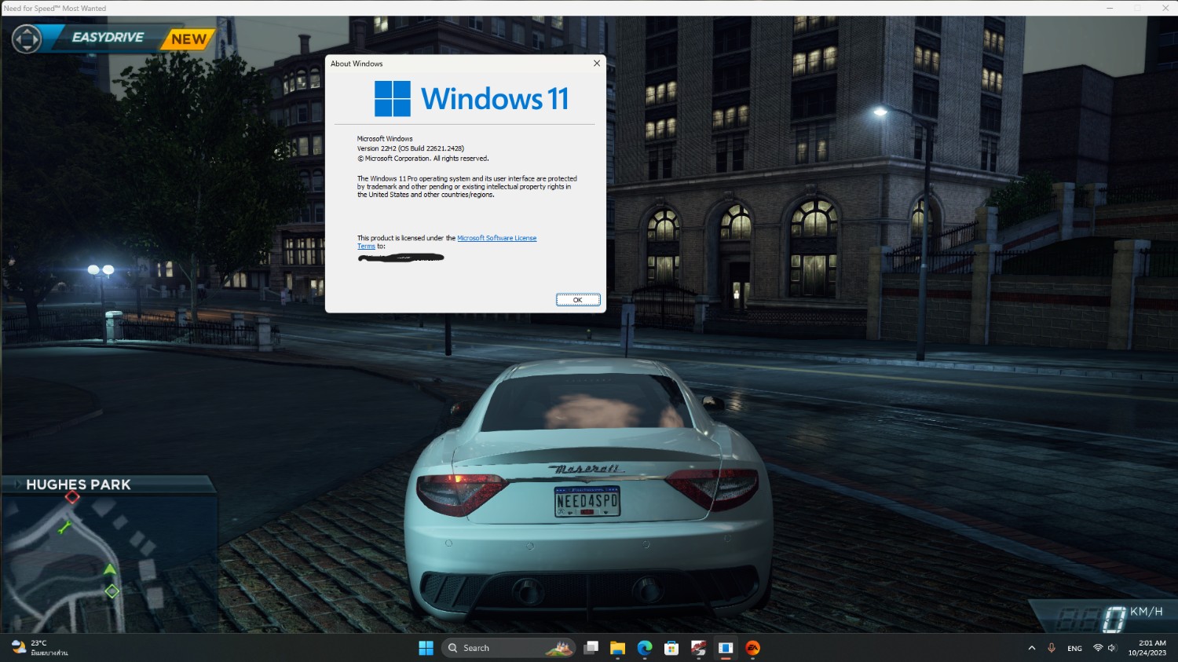The width and height of the screenshot is (1178, 662).
Task: Click the Need for Speed window title
Action: (x=55, y=8)
